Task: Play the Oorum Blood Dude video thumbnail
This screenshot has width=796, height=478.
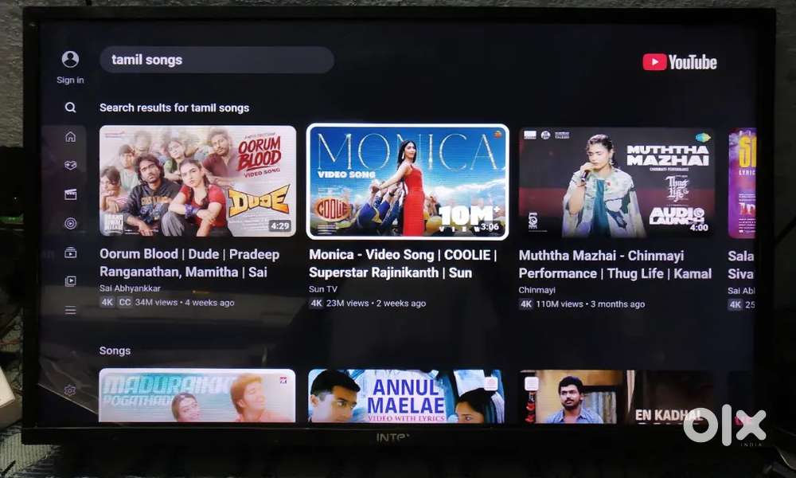Action: [x=197, y=181]
